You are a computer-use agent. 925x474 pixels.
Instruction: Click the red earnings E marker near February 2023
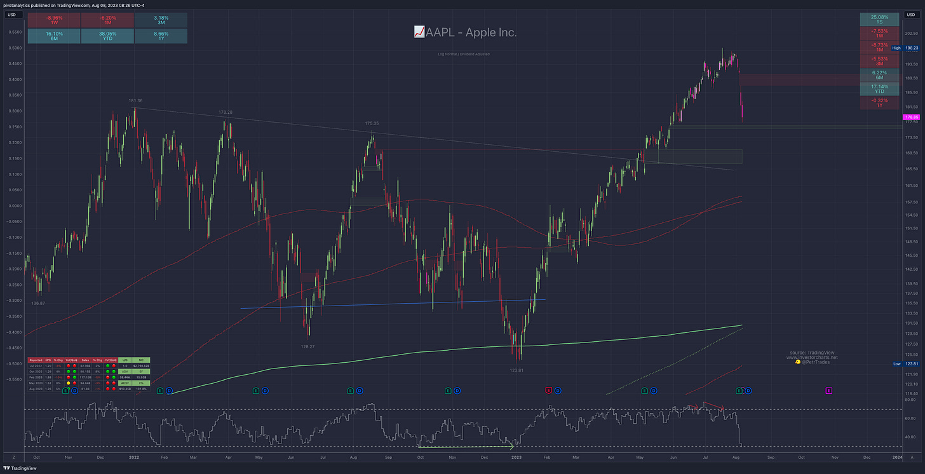[x=550, y=391]
